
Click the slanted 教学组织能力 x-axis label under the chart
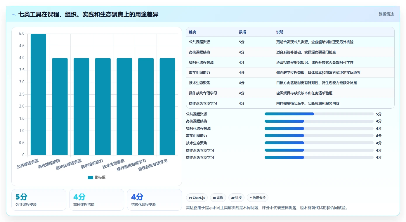(x=92, y=164)
